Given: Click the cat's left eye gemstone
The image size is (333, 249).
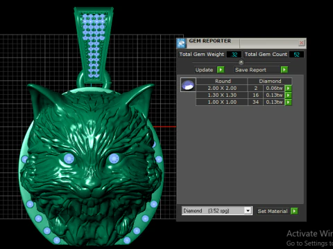Looking at the screenshot, I should coord(69,158).
